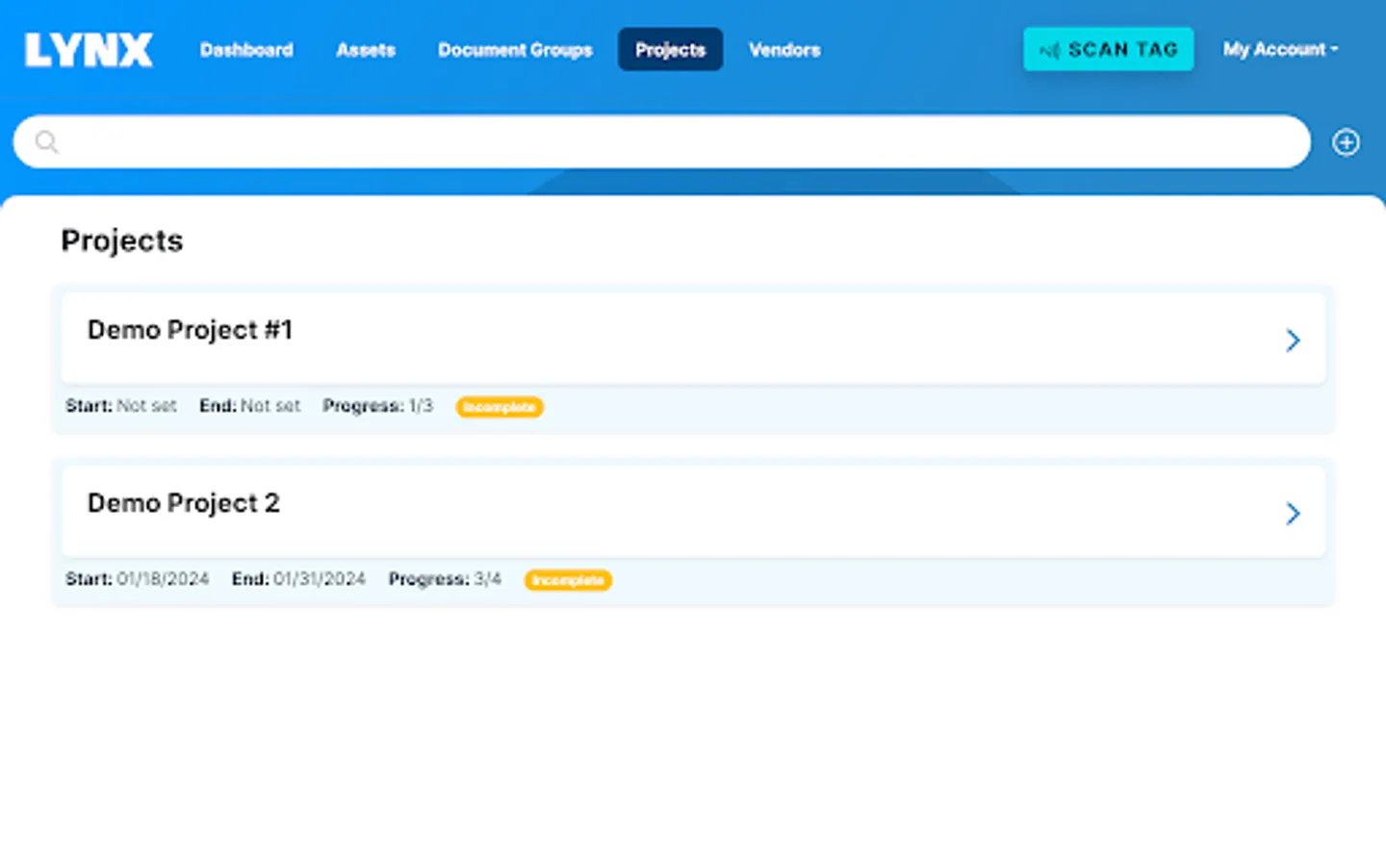Open Demo Project #1 by its title

[x=190, y=330]
